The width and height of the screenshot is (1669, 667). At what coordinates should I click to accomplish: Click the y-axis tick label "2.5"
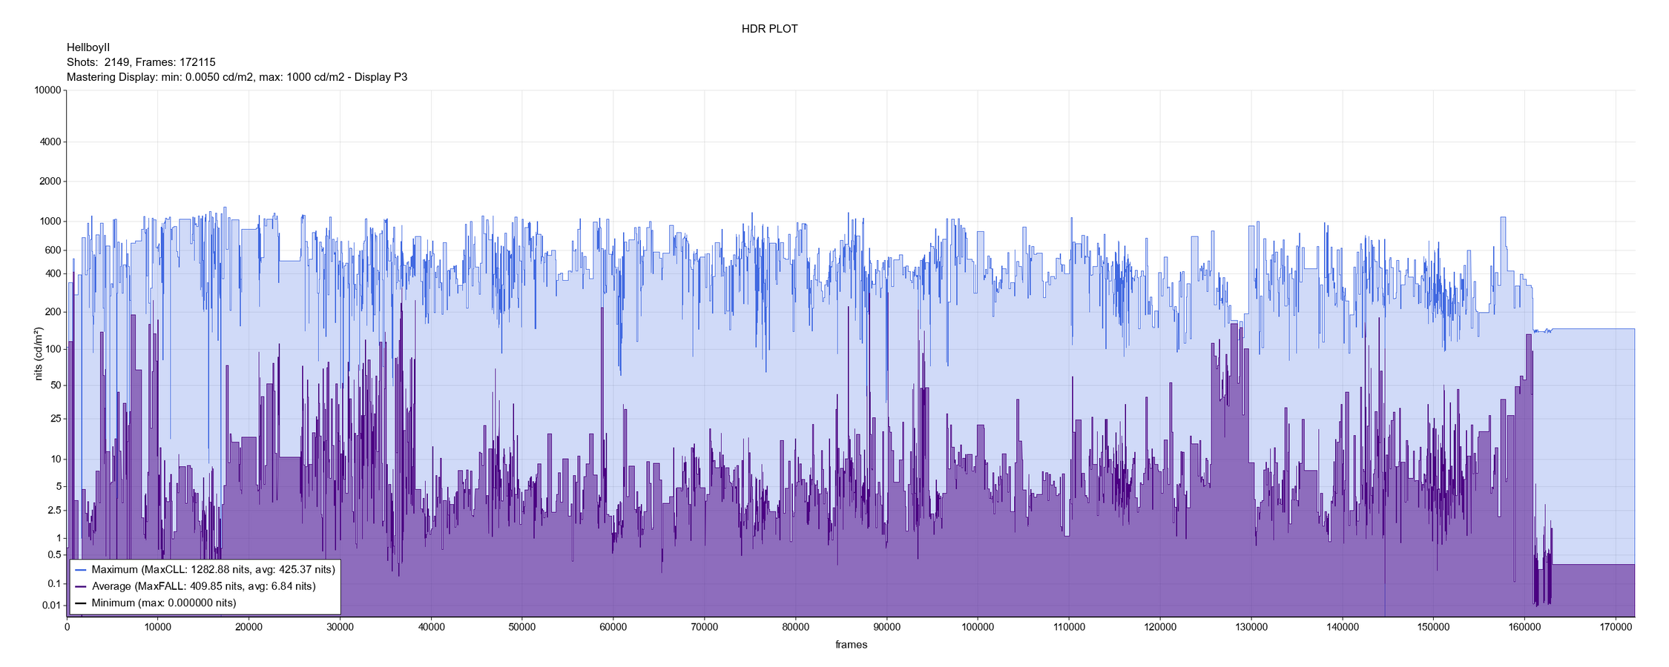tap(54, 511)
